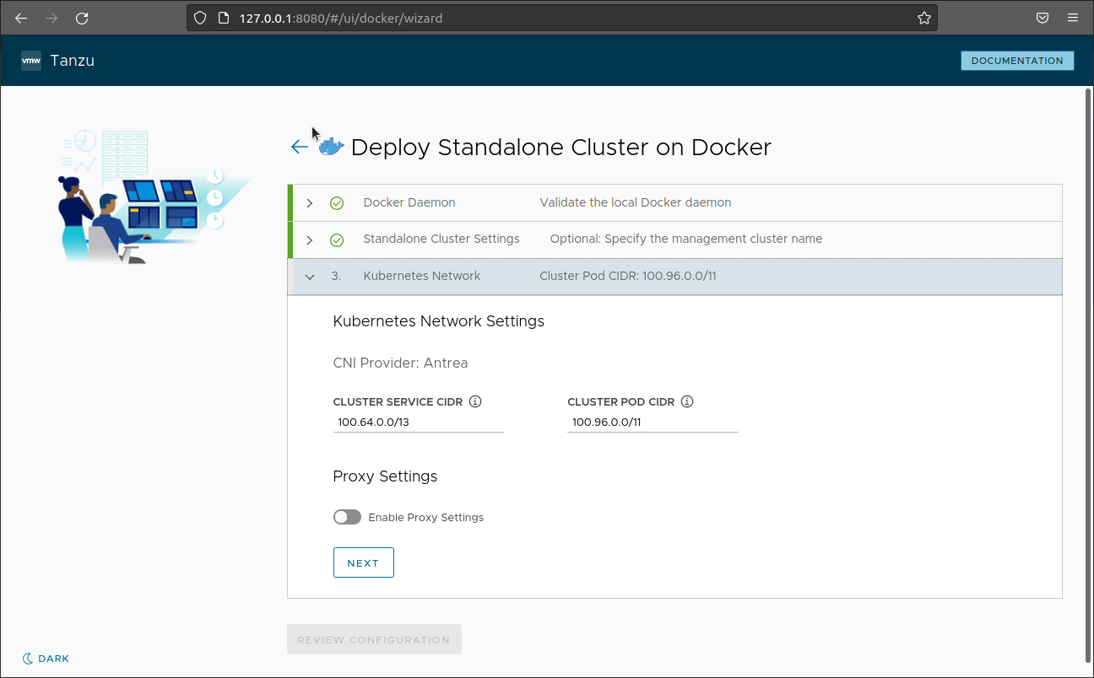The height and width of the screenshot is (678, 1094).
Task: Go back using the blue arrow beside the title
Action: coord(299,147)
